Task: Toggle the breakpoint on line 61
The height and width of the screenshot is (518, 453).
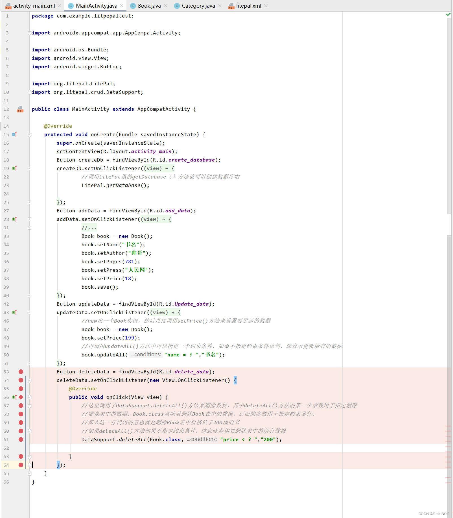Action: (x=21, y=439)
